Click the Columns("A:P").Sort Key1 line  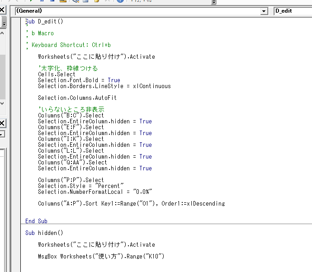pyautogui.click(x=132, y=203)
